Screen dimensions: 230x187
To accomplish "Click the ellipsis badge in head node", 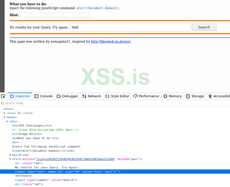I will click(19, 113).
